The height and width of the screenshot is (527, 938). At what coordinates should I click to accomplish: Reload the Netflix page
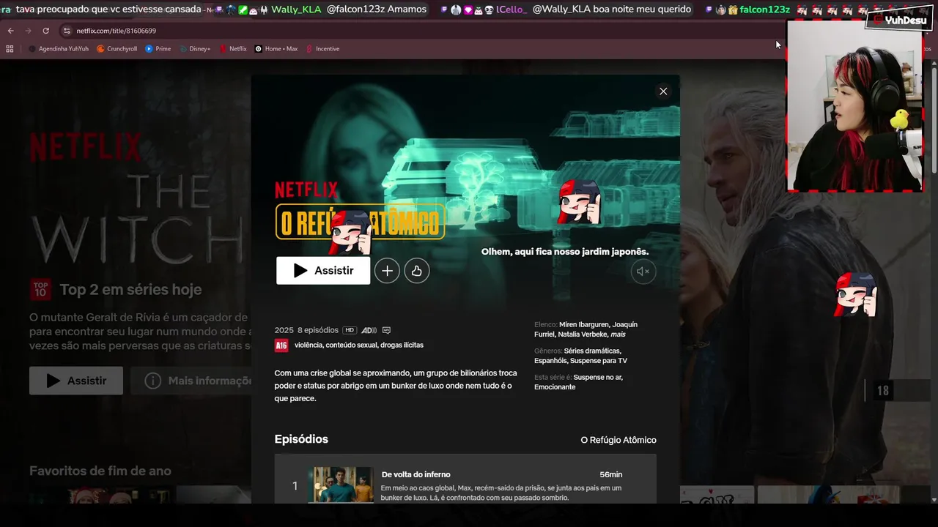[x=45, y=31]
